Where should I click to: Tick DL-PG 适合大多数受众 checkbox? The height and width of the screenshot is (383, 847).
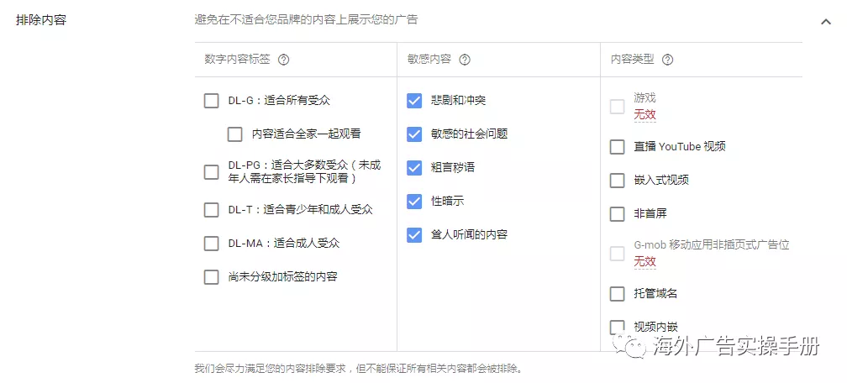(x=211, y=172)
